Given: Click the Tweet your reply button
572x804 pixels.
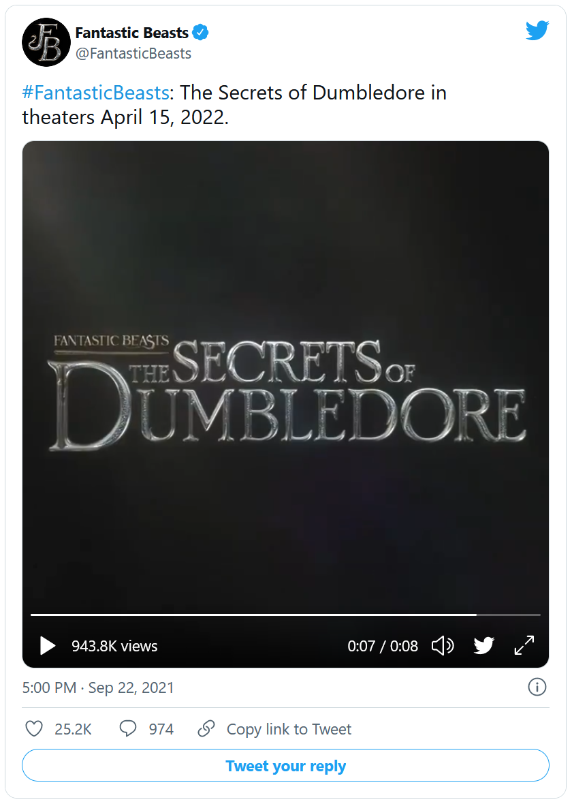Looking at the screenshot, I should pyautogui.click(x=285, y=766).
